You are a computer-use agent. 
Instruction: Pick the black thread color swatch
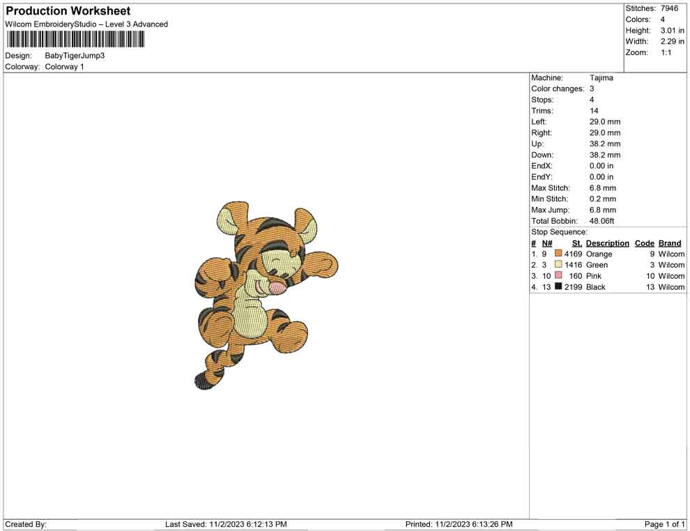pos(558,287)
